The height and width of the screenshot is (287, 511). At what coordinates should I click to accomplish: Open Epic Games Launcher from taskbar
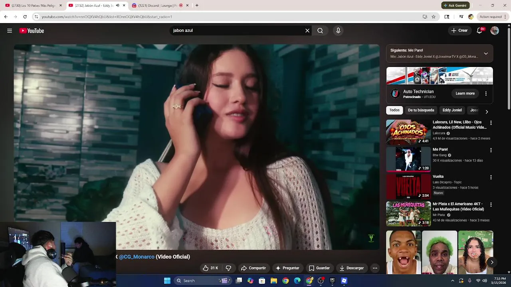click(332, 281)
